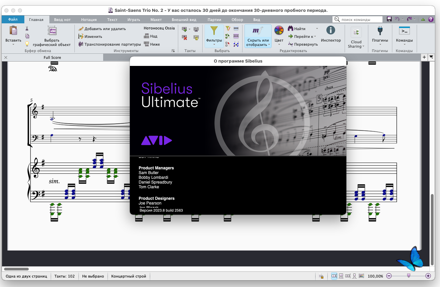Screen dimensions: 440x287
Task: Click the scissors Cut icon
Action: [27, 29]
